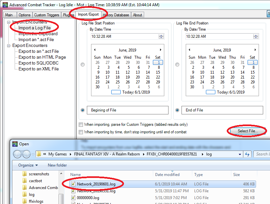Open recent locations dropdown beside Forward arrow
The height and width of the screenshot is (204, 270).
[x=33, y=154]
